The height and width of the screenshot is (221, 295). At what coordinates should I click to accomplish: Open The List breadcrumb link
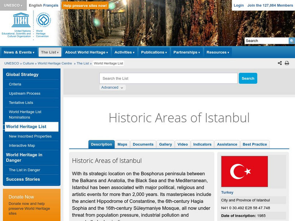point(83,63)
